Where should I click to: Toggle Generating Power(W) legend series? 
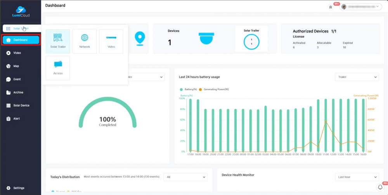tap(214, 89)
